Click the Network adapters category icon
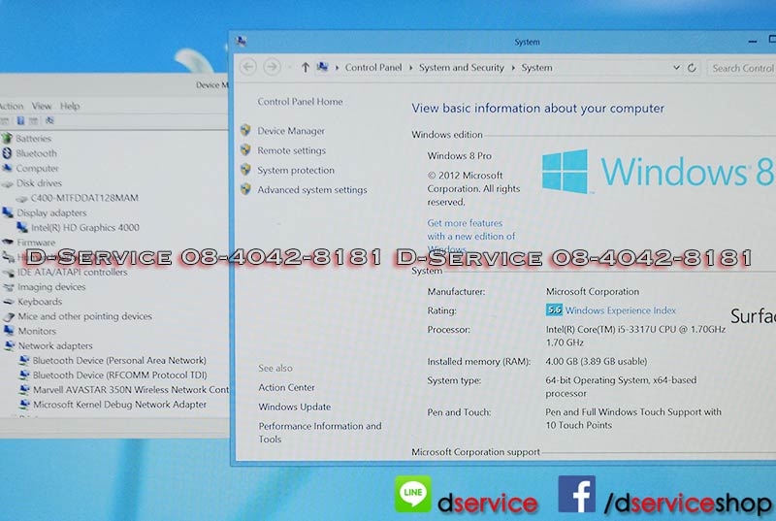 click(x=10, y=345)
